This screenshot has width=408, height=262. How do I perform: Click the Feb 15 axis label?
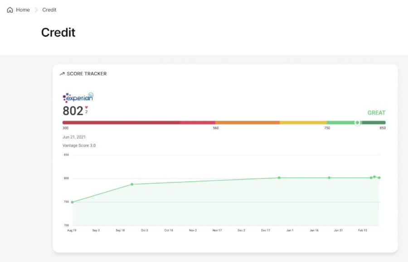(363, 230)
